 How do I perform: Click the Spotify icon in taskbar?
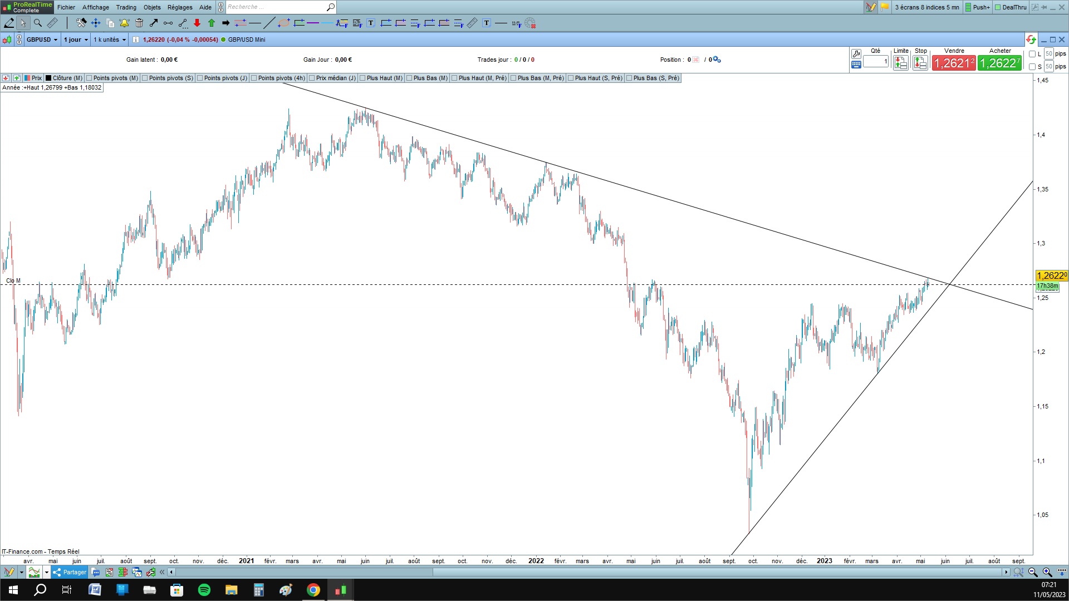[204, 590]
